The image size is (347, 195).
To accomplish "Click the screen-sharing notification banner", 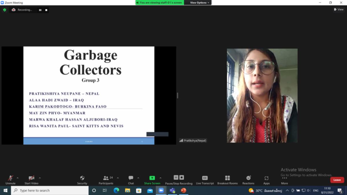I will coord(160,3).
